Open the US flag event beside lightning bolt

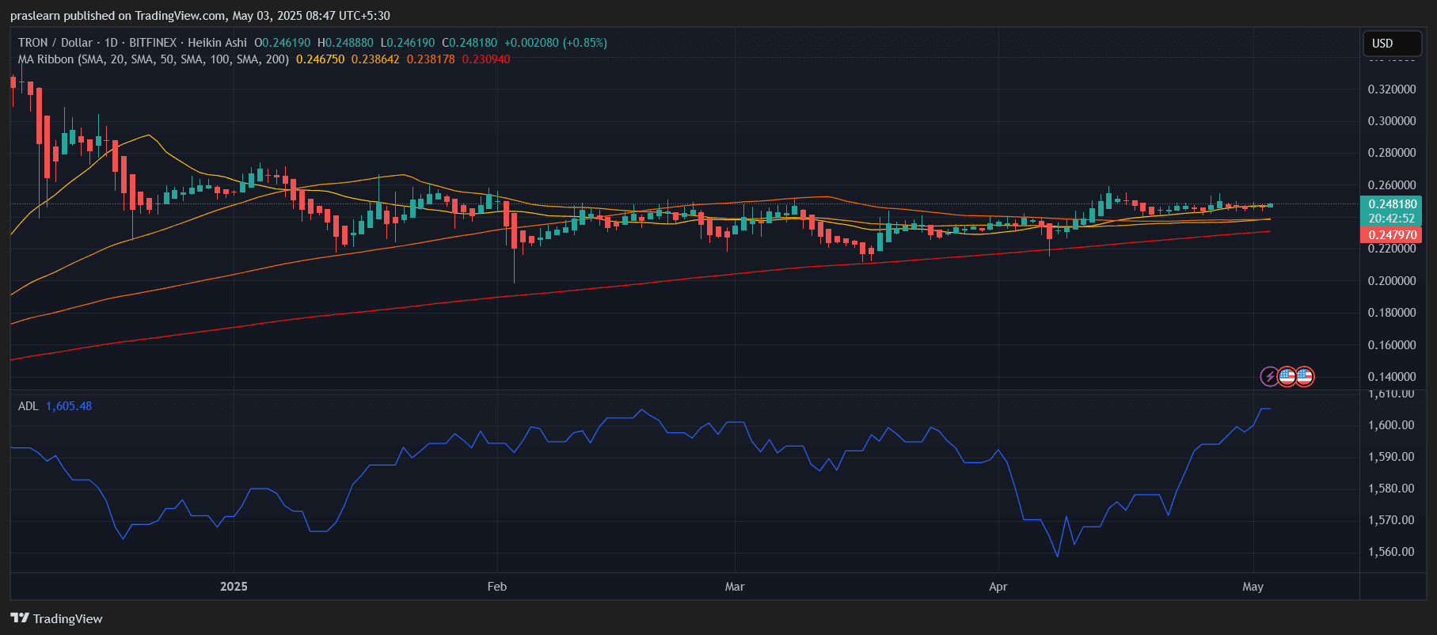[x=1287, y=377]
